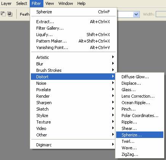Expand the Stylize filter submenu
166x160 pixels.
pos(73,116)
